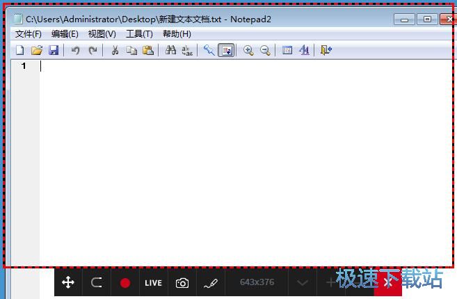Open the drawing pen annotation tool
This screenshot has height=299, width=457.
(x=211, y=283)
